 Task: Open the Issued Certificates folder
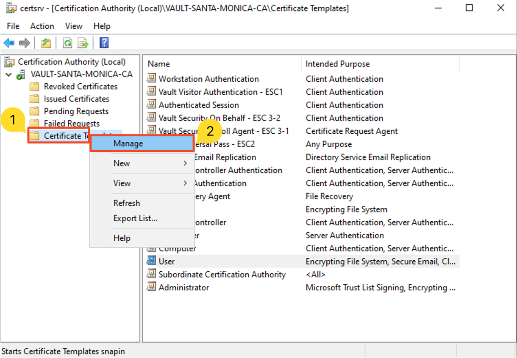point(76,99)
